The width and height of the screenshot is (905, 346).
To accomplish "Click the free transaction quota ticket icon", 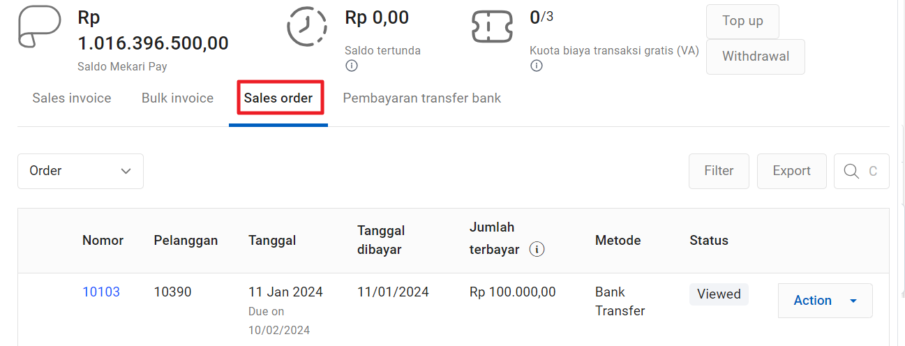I will 493,27.
